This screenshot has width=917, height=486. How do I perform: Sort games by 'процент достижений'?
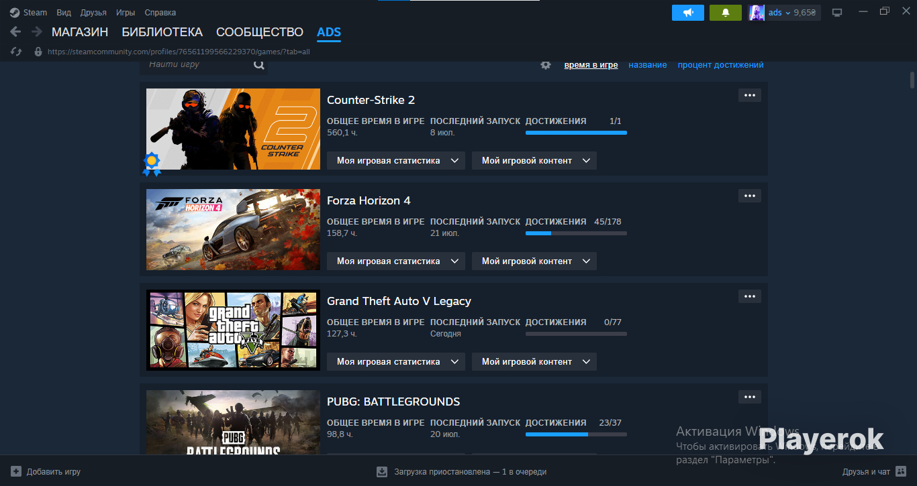click(x=720, y=65)
